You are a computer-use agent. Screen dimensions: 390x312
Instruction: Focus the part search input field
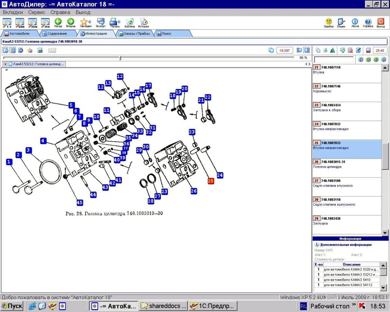click(334, 59)
